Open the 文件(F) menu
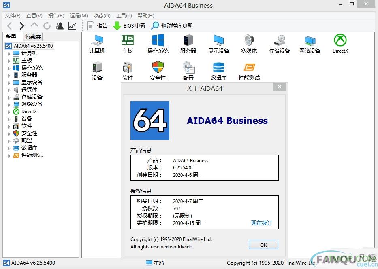This screenshot has height=269, width=378. (x=13, y=16)
